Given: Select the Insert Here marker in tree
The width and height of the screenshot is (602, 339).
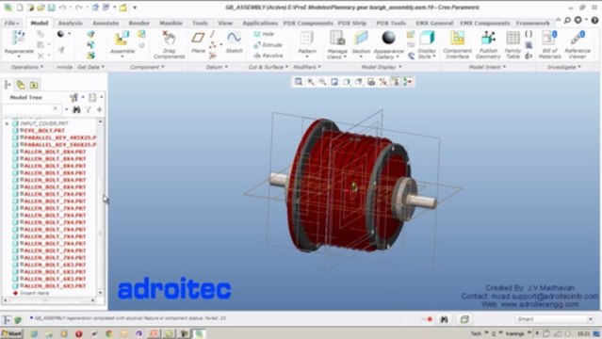Looking at the screenshot, I should click(34, 293).
